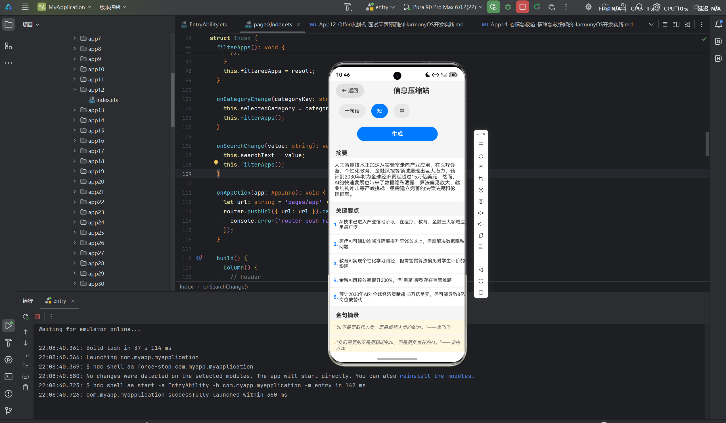This screenshot has height=423, width=726.
Task: Decrease emulator volume
Action: click(x=481, y=224)
